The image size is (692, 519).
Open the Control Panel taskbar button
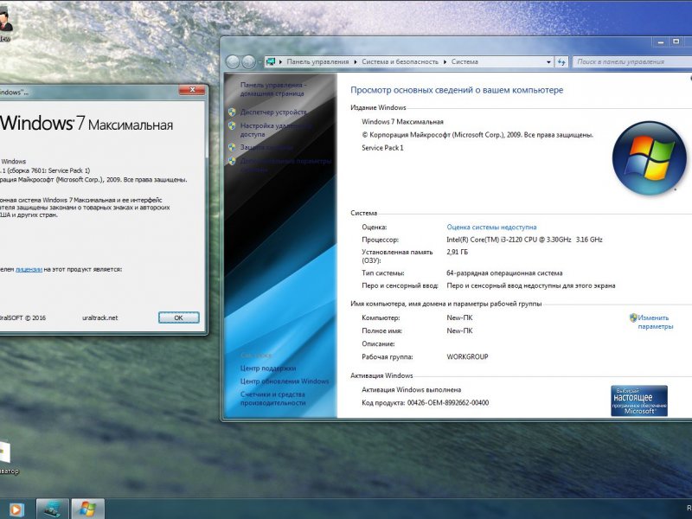(x=53, y=509)
